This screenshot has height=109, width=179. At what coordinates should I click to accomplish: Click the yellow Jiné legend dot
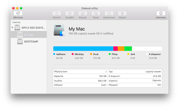[128, 54]
